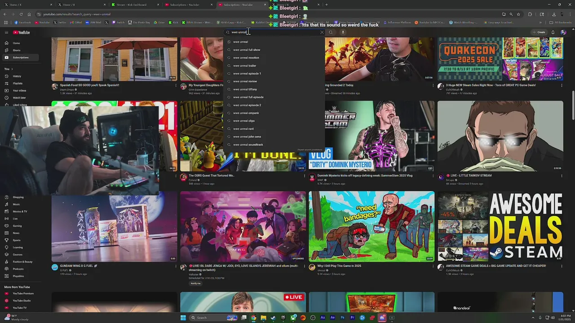Open the YouTube hamburger guide menu
This screenshot has width=575, height=323.
click(6, 32)
